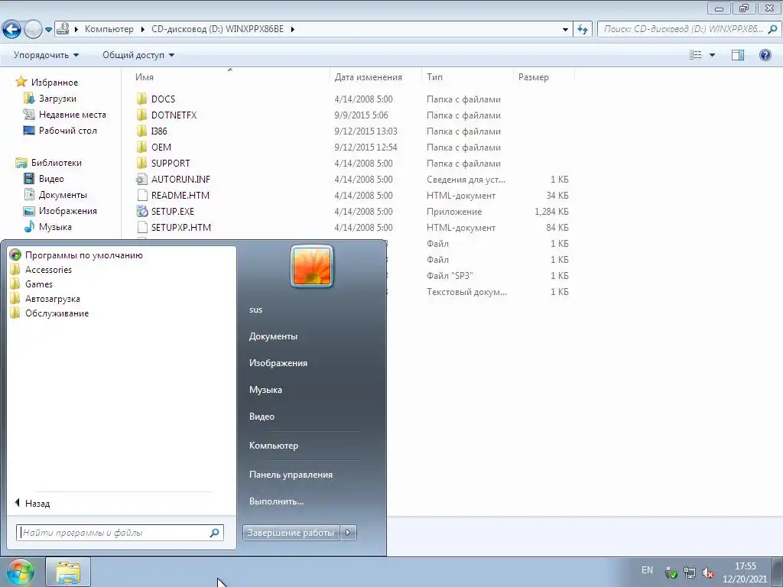The width and height of the screenshot is (783, 587).
Task: Click the Explorer icon on the taskbar
Action: pos(68,572)
